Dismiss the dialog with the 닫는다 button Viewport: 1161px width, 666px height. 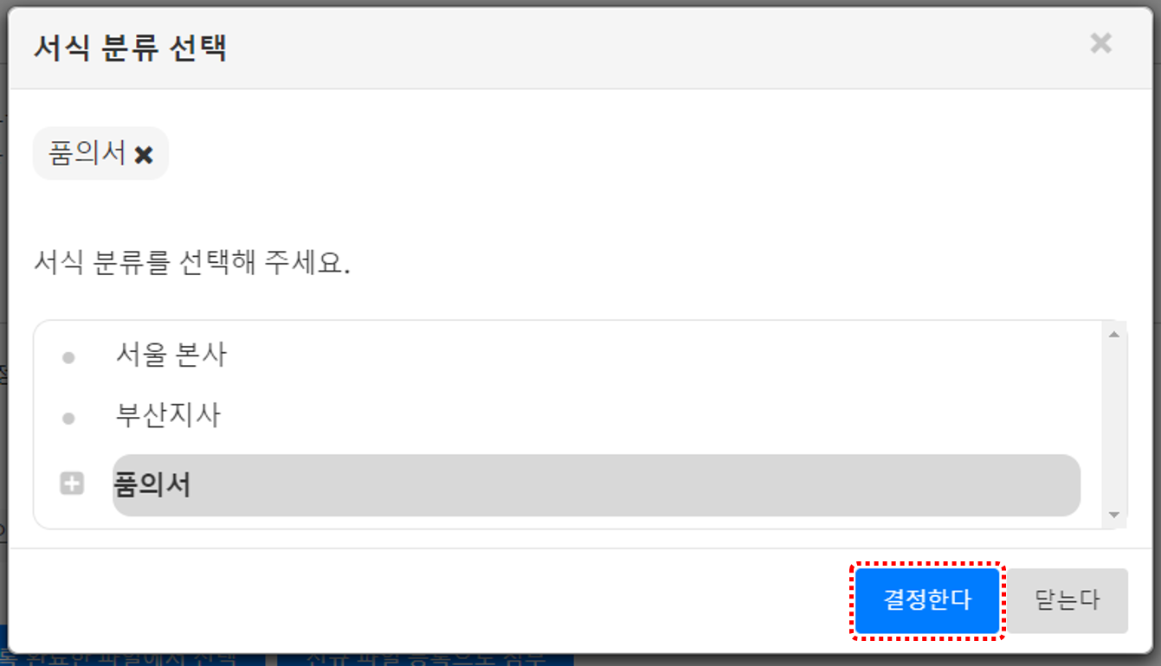point(1067,600)
